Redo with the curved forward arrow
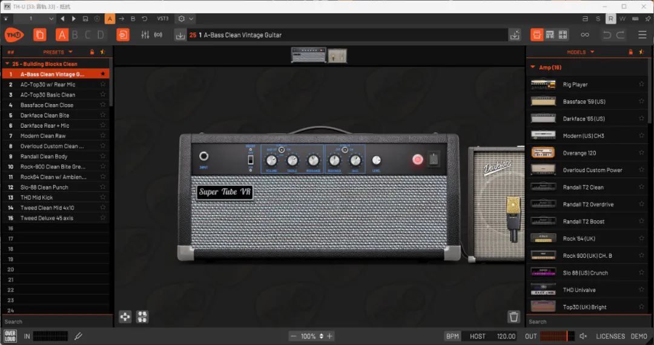654x345 pixels. pyautogui.click(x=620, y=35)
